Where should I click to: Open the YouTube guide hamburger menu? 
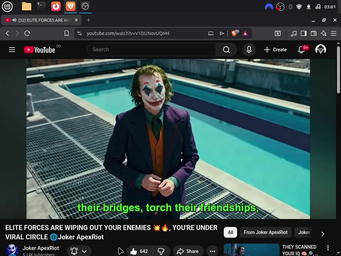(12, 50)
